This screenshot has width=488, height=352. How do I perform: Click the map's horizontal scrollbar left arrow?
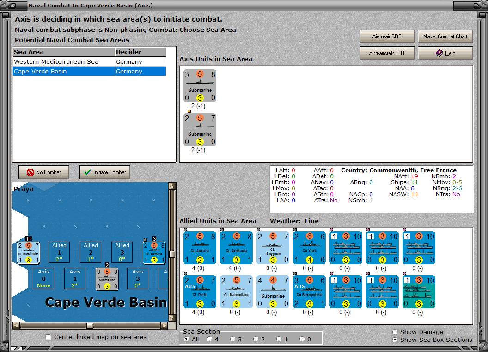16,326
